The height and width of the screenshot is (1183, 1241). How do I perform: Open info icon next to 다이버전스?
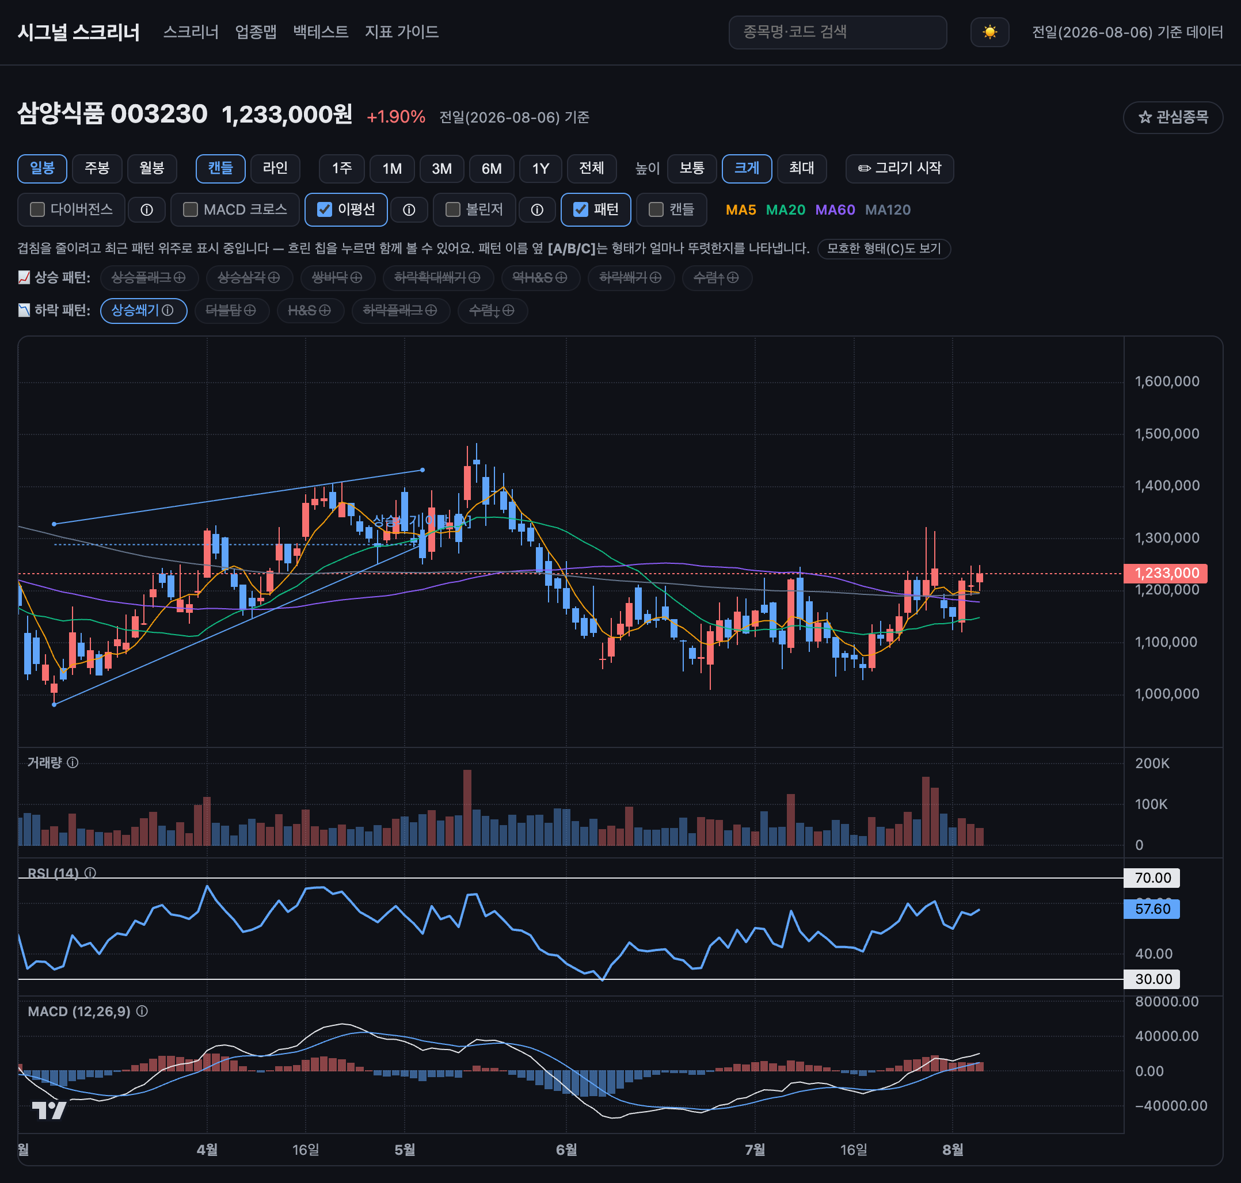pos(146,210)
